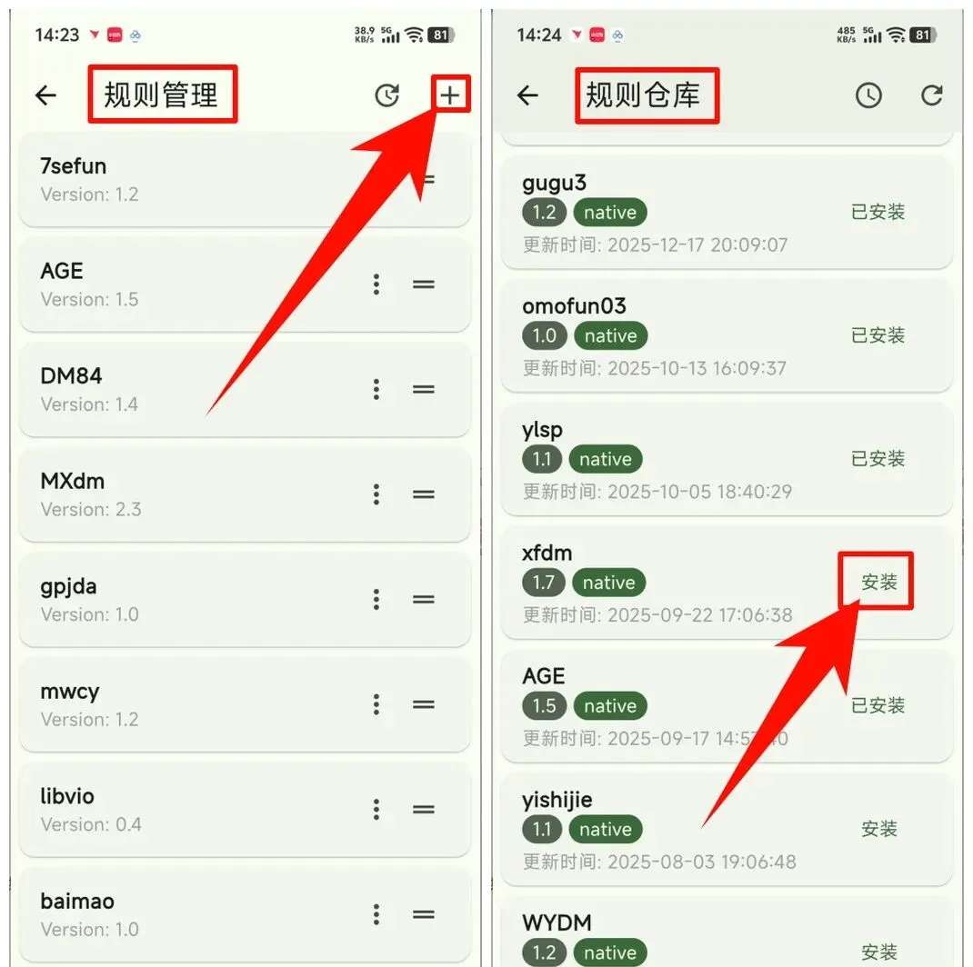973x967 pixels.
Task: Open the clock history icon in 规则仓库
Action: click(868, 95)
